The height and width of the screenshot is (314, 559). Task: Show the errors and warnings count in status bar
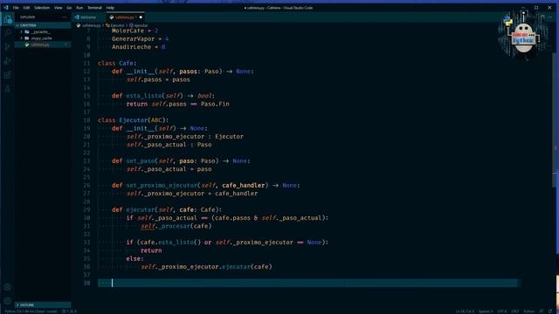pyautogui.click(x=69, y=311)
